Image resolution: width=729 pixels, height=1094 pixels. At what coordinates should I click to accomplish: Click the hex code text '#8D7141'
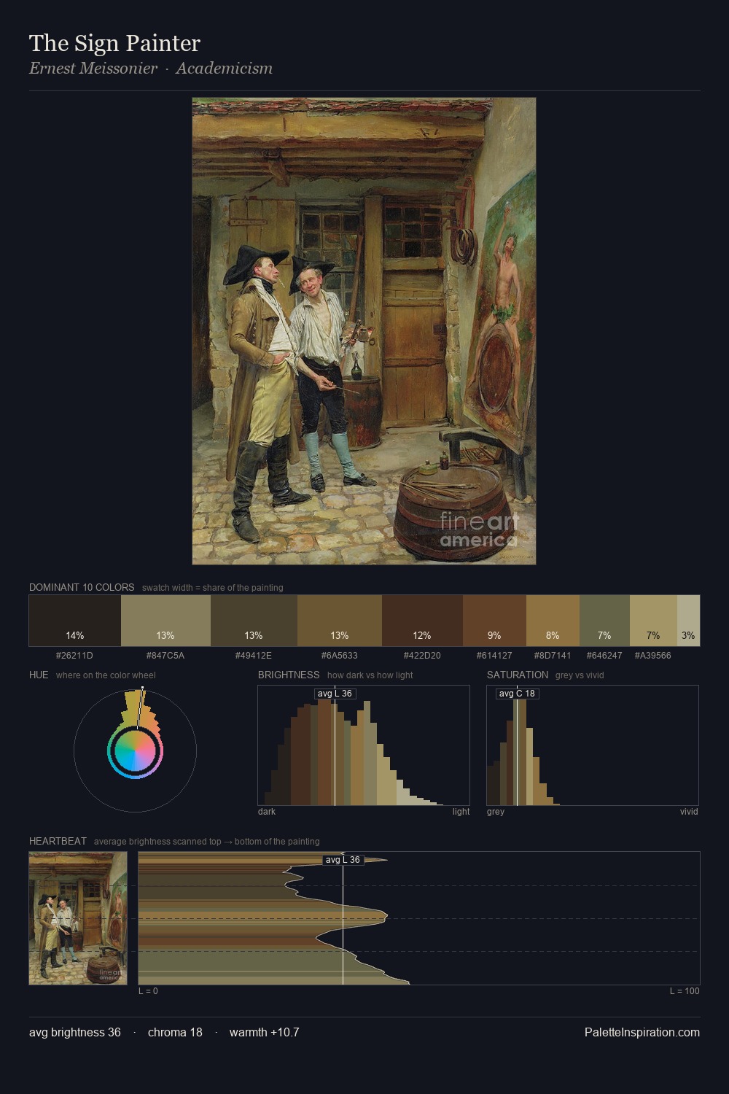(x=553, y=655)
